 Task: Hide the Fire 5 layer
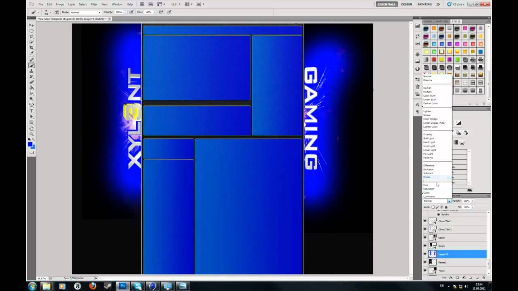click(x=425, y=270)
